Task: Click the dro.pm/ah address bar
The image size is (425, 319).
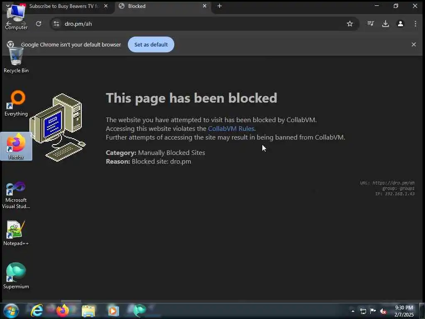Action: point(203,24)
